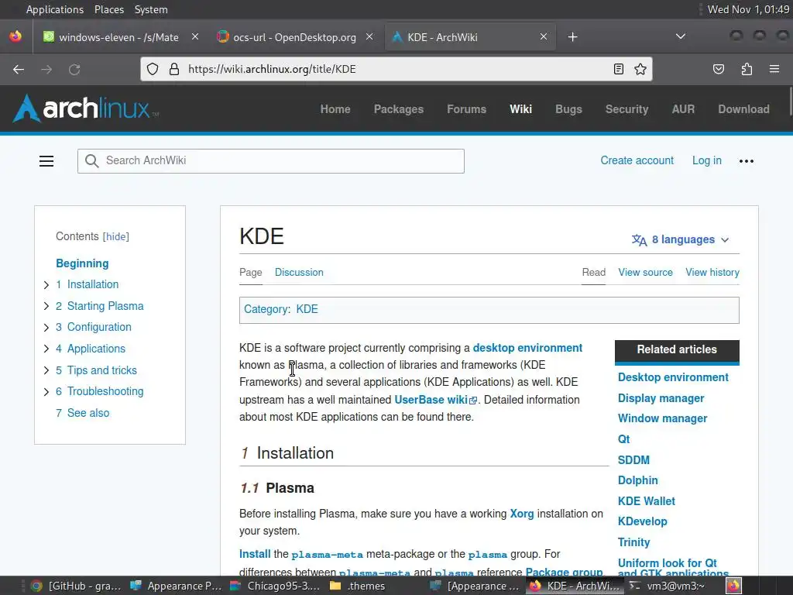The image size is (793, 595).
Task: Click the URL address bar
Action: 396,69
